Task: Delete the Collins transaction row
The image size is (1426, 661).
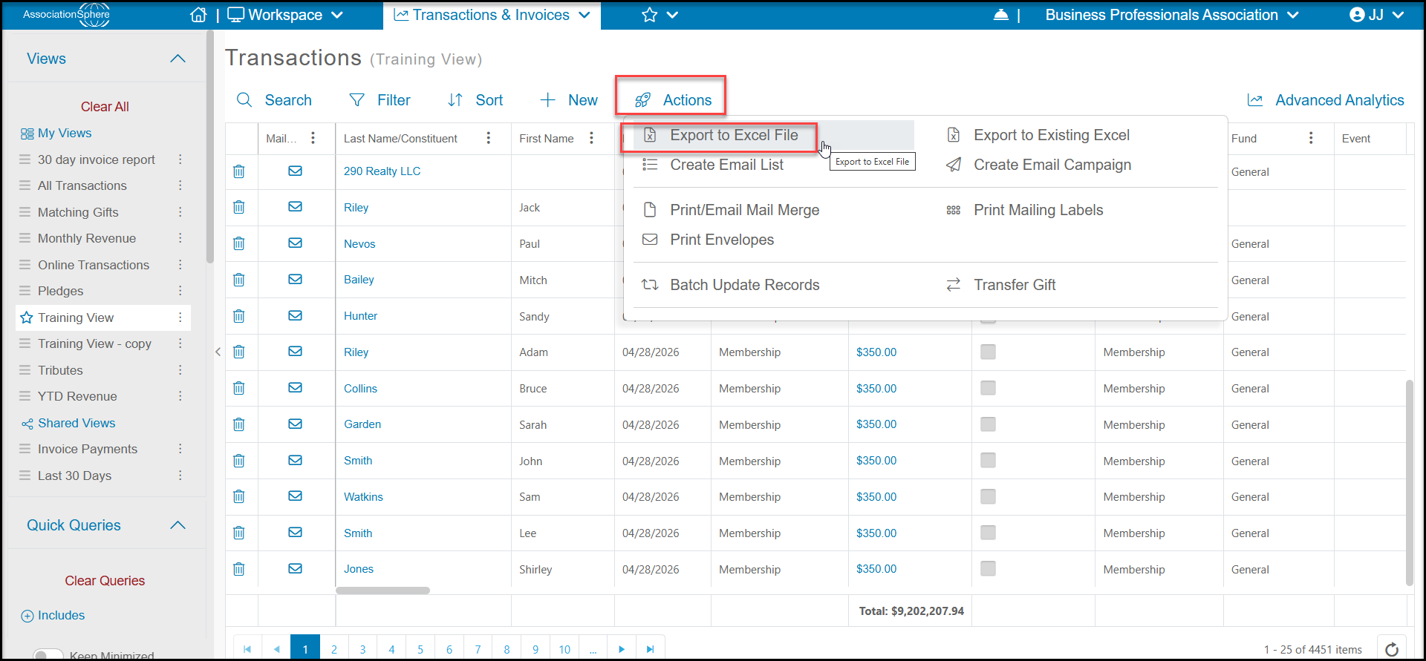Action: coord(238,388)
